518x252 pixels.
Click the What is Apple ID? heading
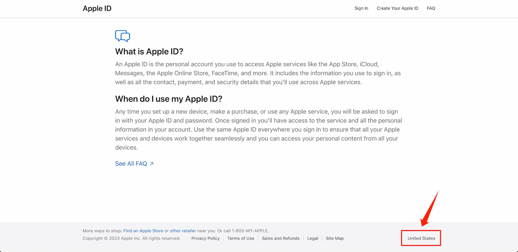[x=149, y=51]
